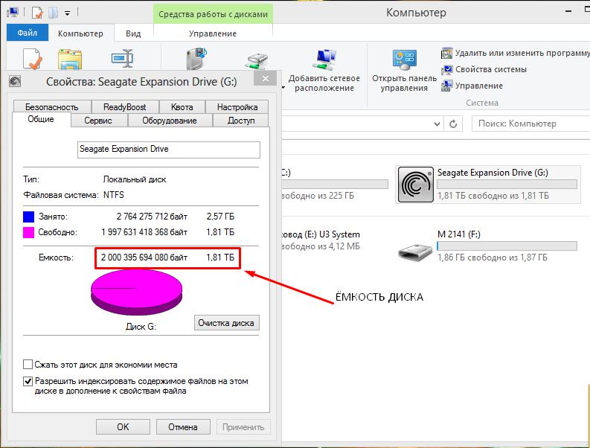The height and width of the screenshot is (448, 590).
Task: Open the quick access toolbar dropdown arrow
Action: (68, 13)
